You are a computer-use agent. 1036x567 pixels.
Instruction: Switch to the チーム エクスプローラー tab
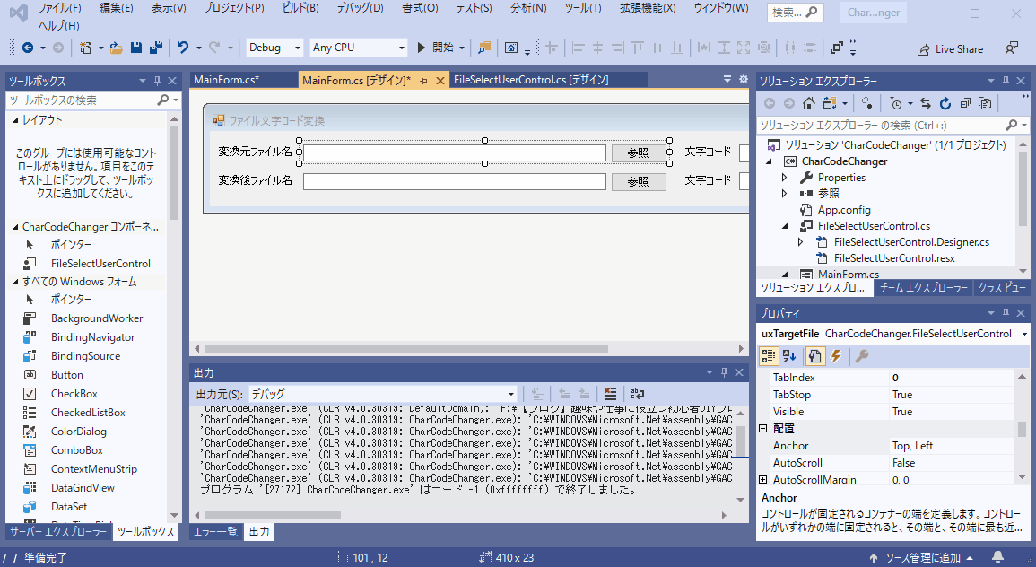tap(923, 287)
